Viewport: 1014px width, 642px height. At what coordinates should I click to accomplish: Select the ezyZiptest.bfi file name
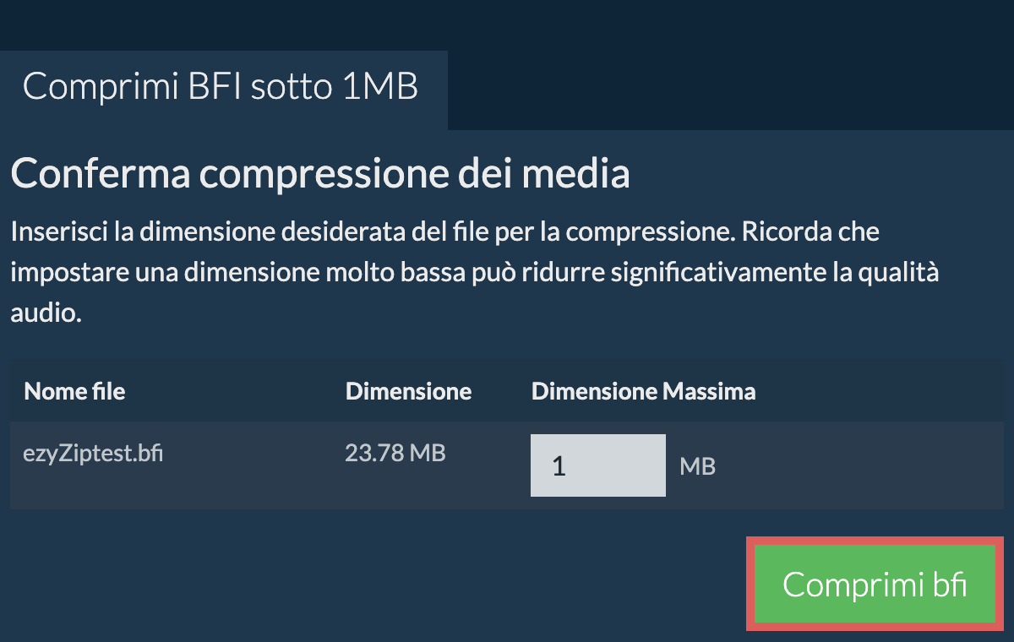93,454
